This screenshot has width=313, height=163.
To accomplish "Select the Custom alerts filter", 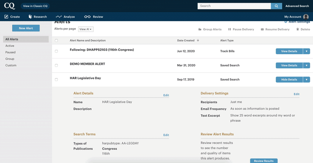I will click(x=11, y=65).
